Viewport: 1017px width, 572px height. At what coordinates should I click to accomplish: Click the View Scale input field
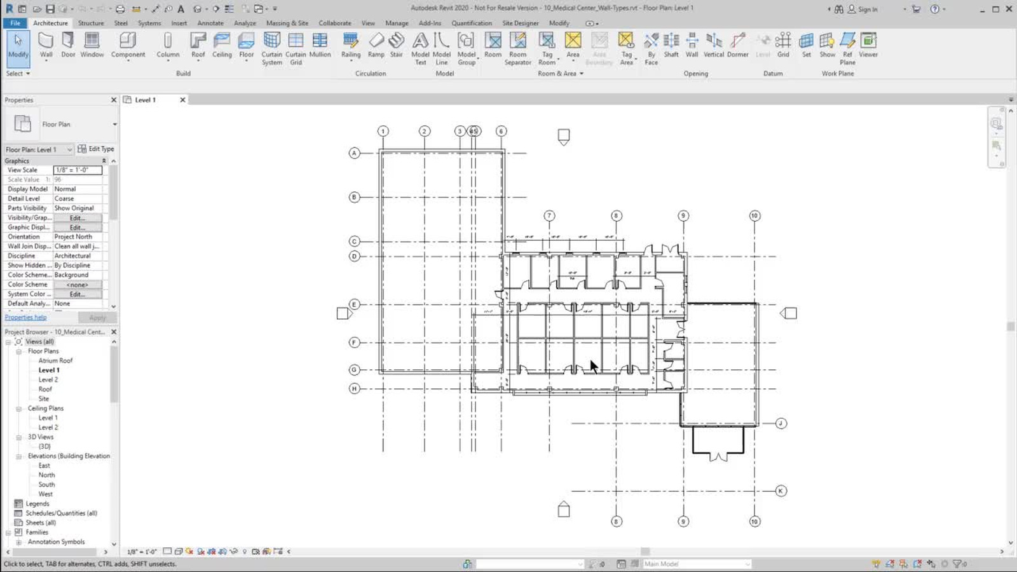pyautogui.click(x=78, y=170)
